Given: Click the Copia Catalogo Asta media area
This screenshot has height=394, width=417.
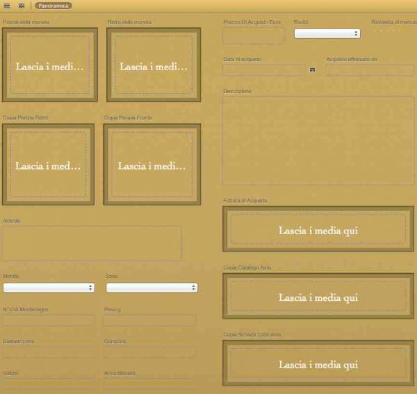Looking at the screenshot, I should [x=318, y=296].
